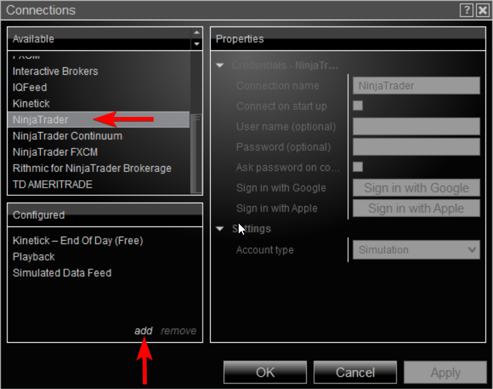
Task: Toggle Ask password on connect checkbox
Action: click(358, 167)
